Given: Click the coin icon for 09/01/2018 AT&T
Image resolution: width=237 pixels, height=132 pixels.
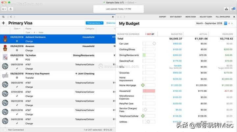Looking at the screenshot, I should 5,66.
